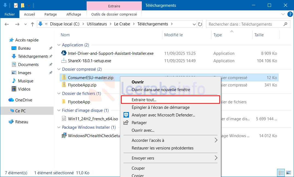Click the Back navigation arrow

coord(7,24)
